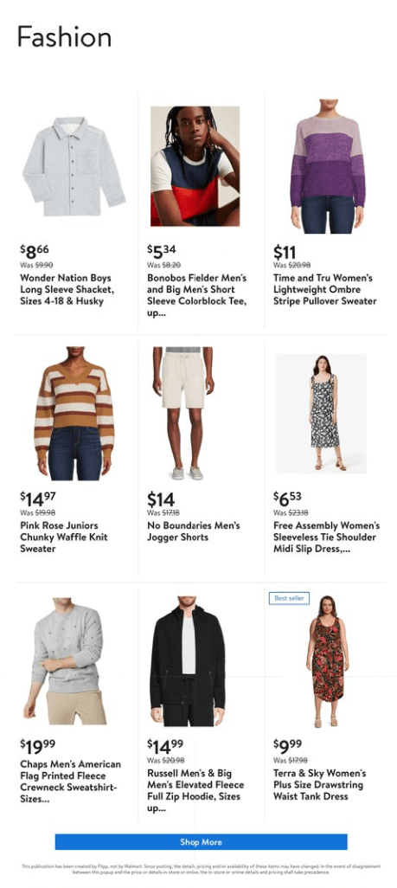Click the No Boundaries Men's Jogger Shorts title
The image size is (397, 888).
click(194, 531)
